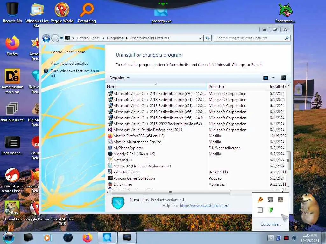
Task: Open the navashield.com help link
Action: point(204,206)
